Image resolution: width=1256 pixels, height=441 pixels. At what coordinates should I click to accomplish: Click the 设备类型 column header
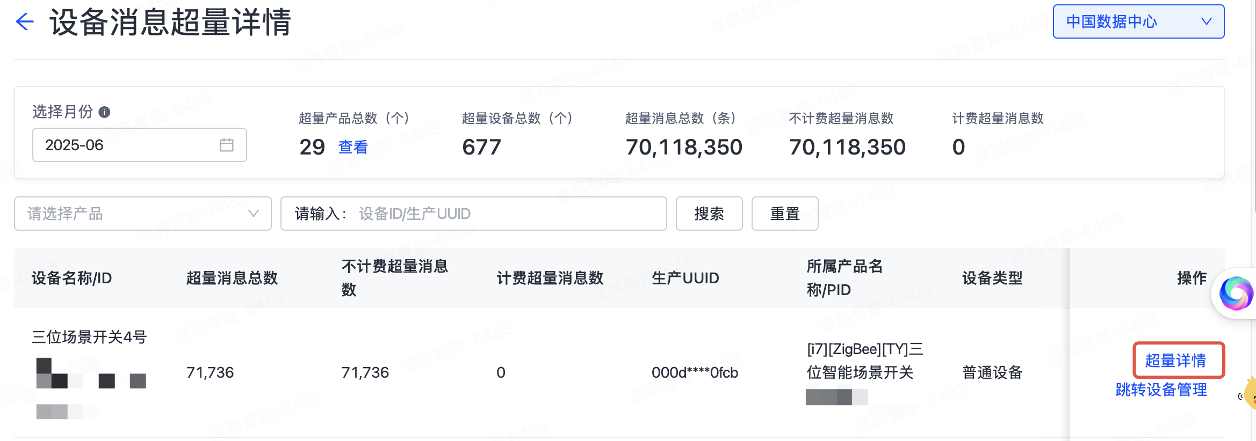(992, 278)
